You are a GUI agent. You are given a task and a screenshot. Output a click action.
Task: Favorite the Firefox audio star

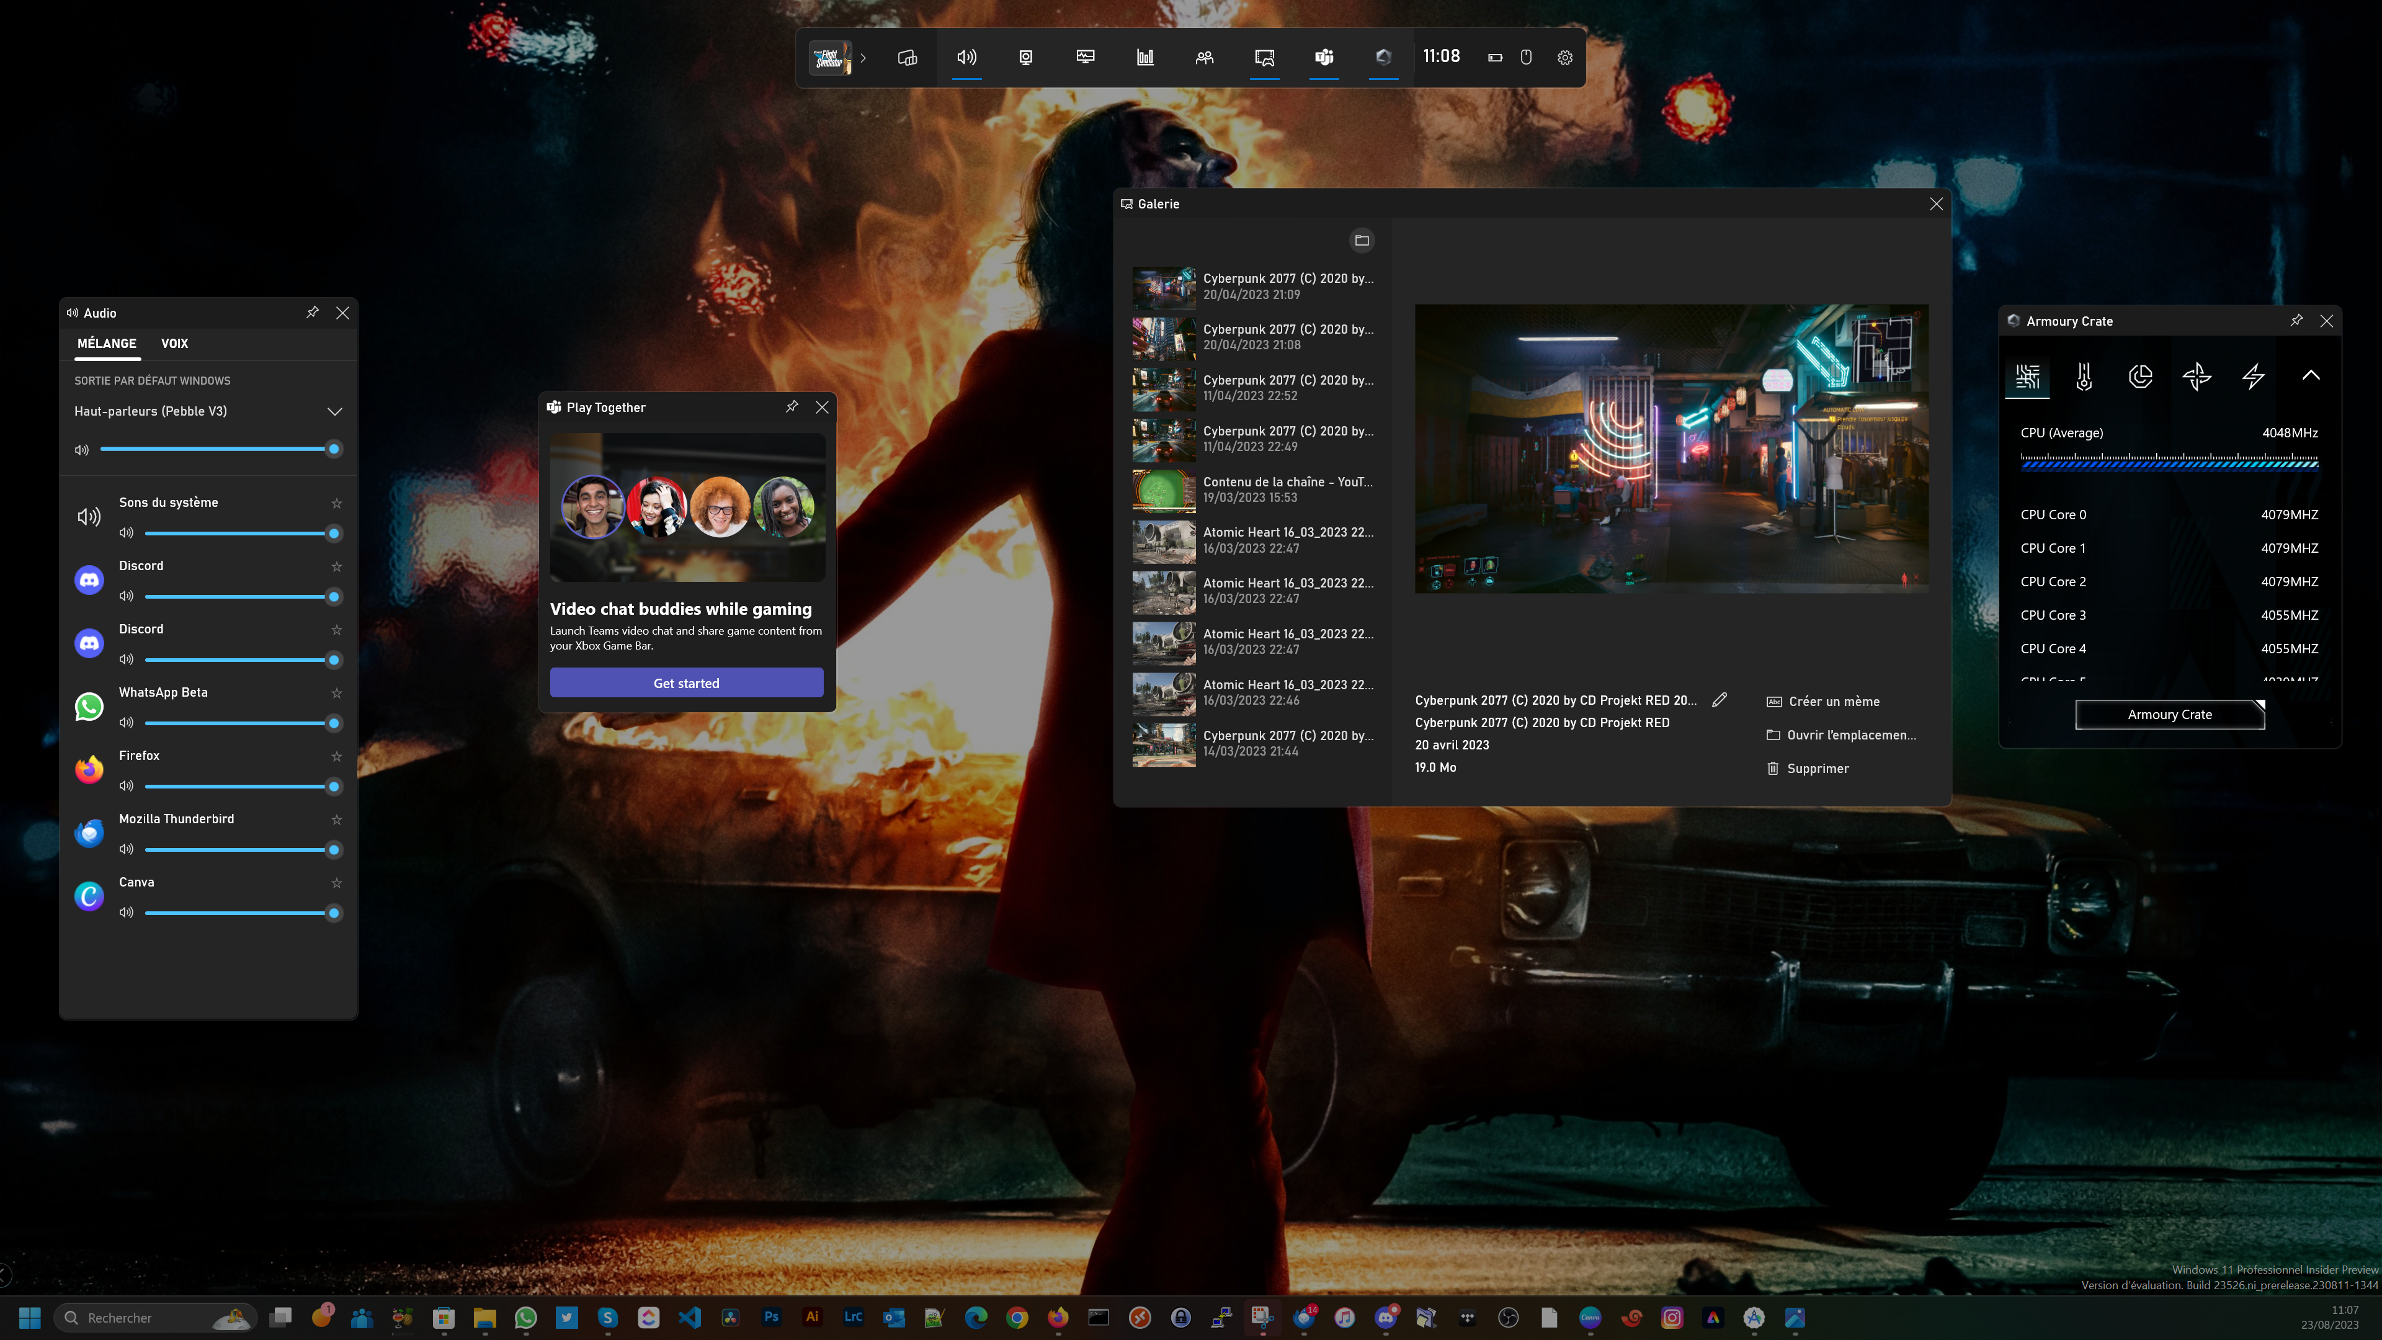coord(337,756)
